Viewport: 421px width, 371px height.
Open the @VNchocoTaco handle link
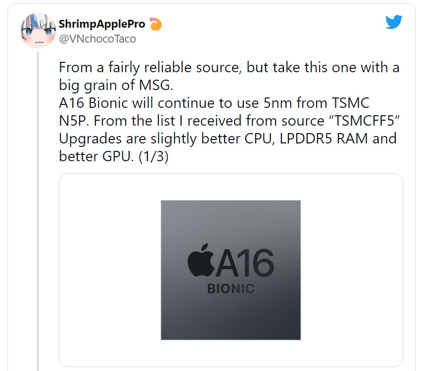pyautogui.click(x=97, y=39)
